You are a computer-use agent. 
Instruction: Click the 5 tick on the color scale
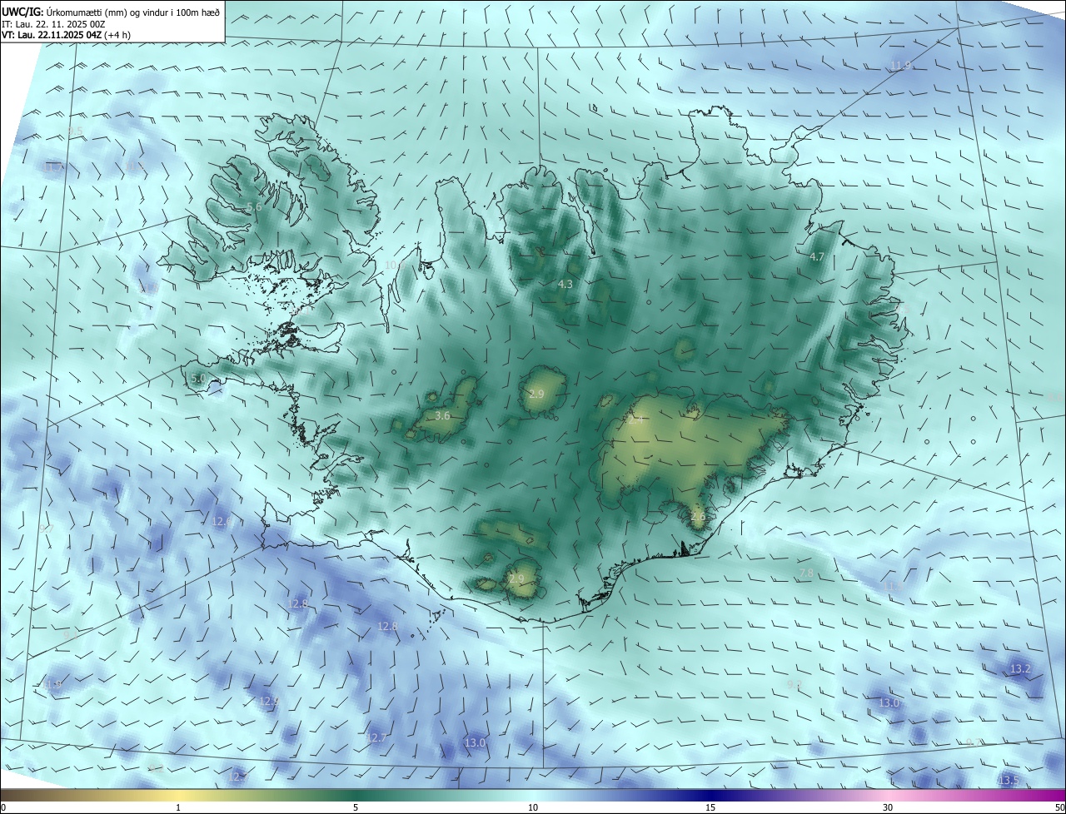[x=356, y=807]
